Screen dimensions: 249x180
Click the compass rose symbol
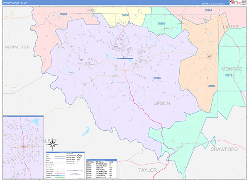(53, 144)
